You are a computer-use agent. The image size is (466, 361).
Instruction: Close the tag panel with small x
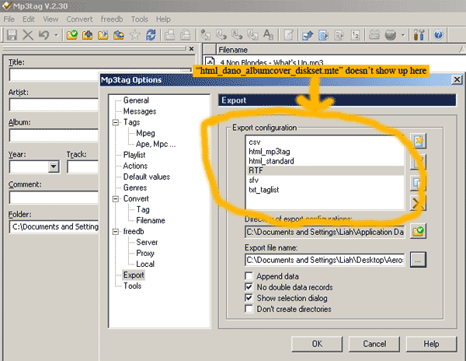[191, 48]
